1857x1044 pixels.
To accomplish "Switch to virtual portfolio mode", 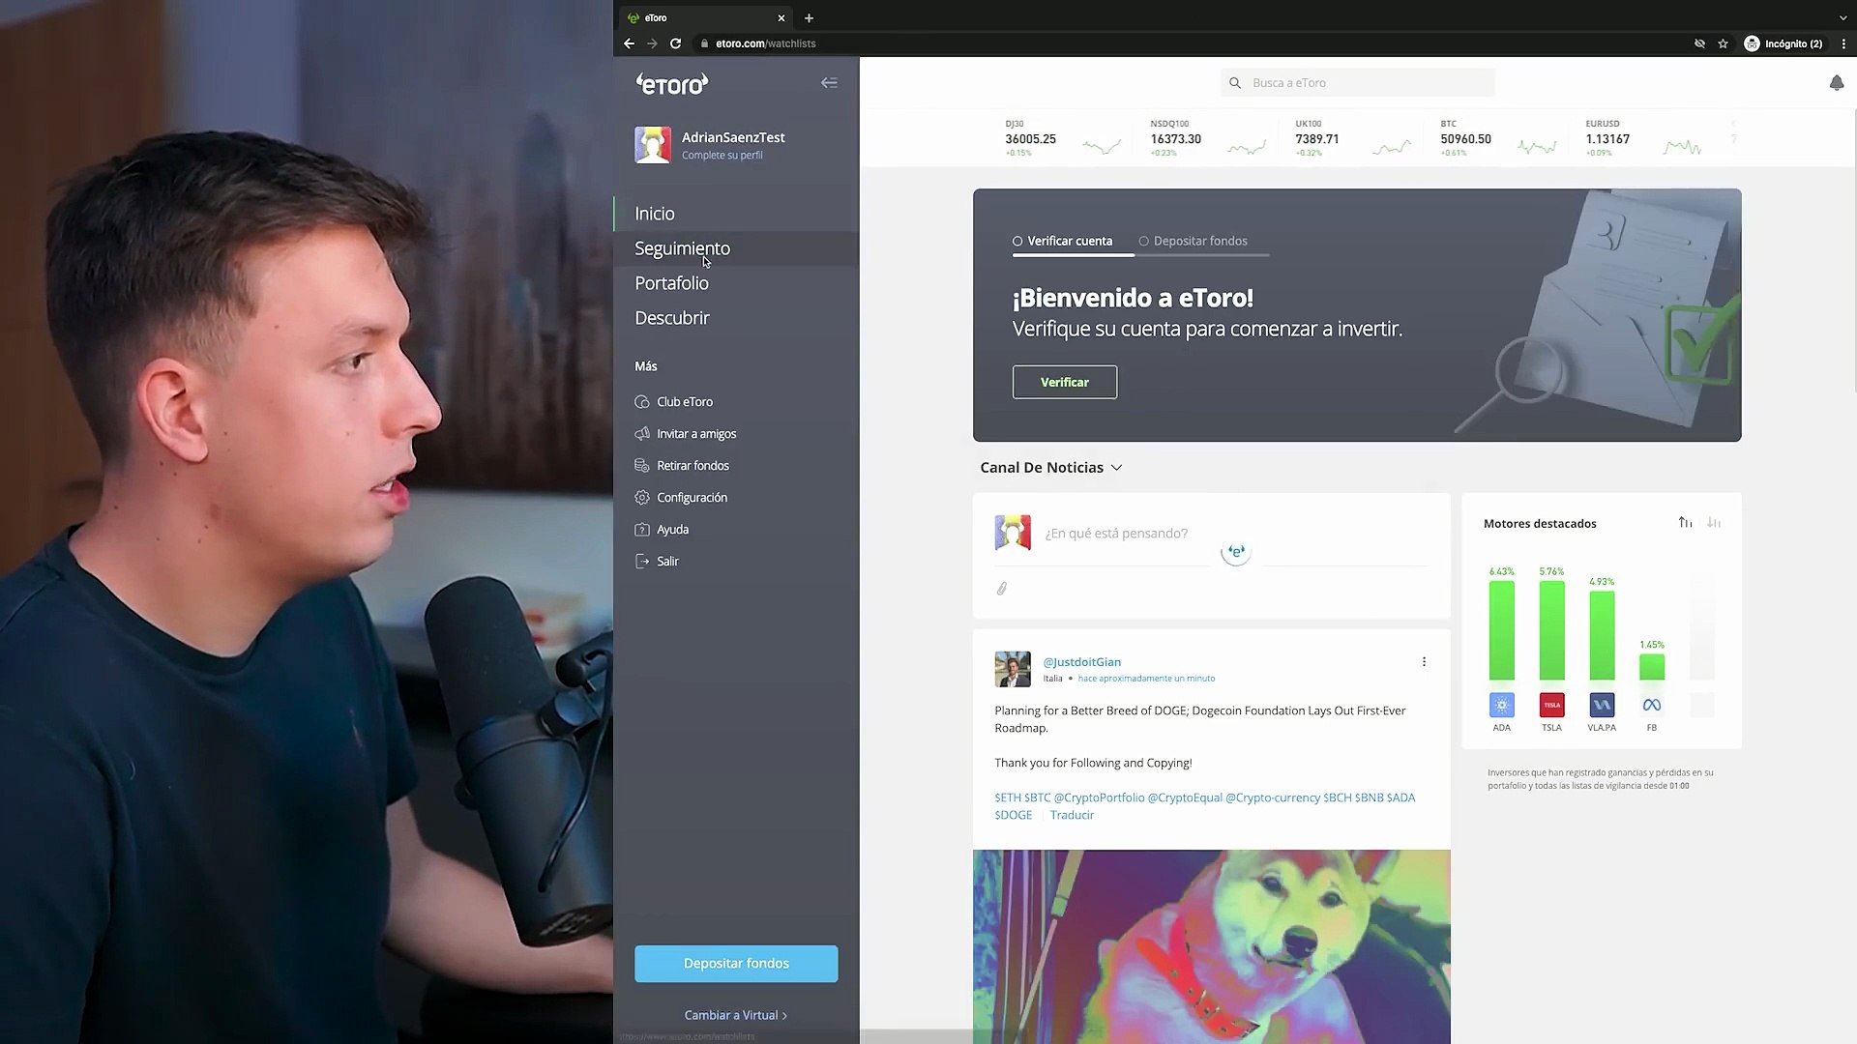I will point(735,1015).
